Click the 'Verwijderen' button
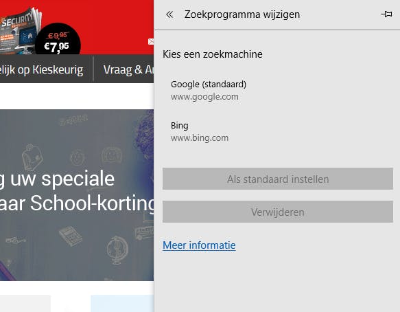Image resolution: width=400 pixels, height=312 pixels. (x=278, y=212)
